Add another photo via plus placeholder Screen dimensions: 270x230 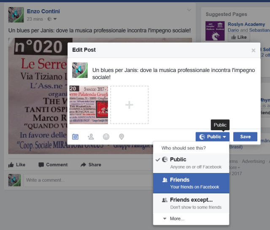click(130, 105)
